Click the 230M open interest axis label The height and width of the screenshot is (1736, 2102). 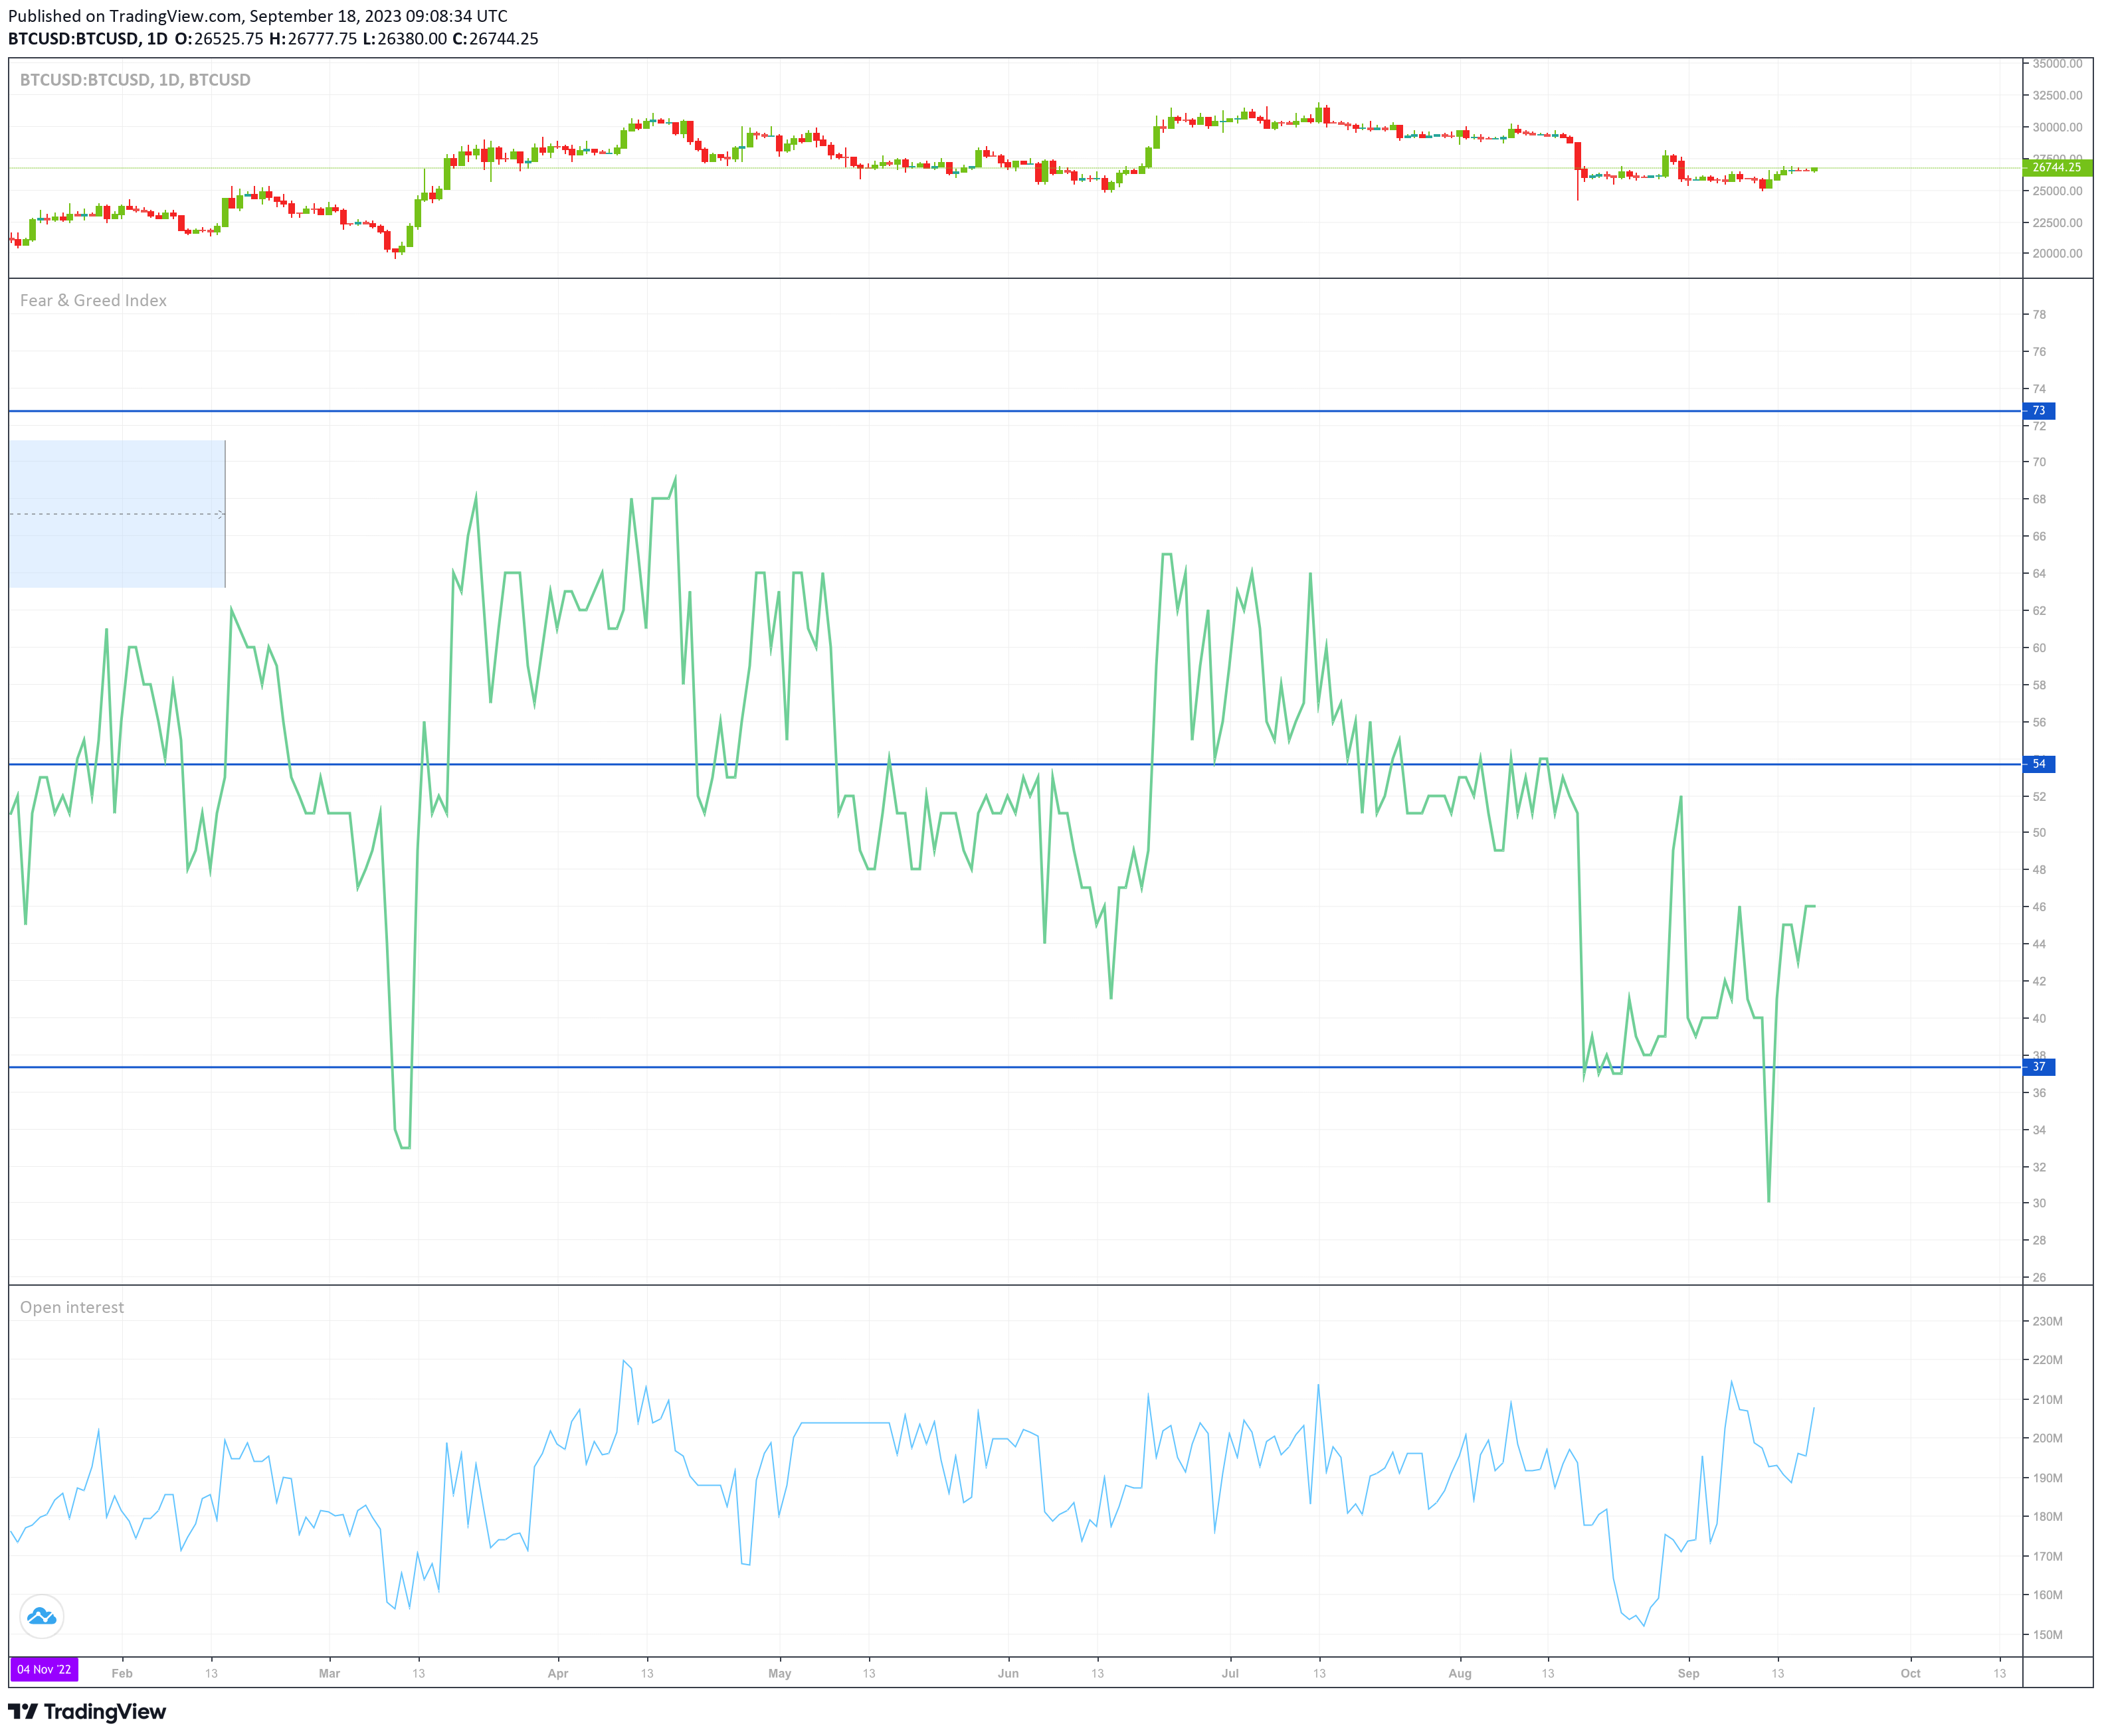tap(2048, 1321)
